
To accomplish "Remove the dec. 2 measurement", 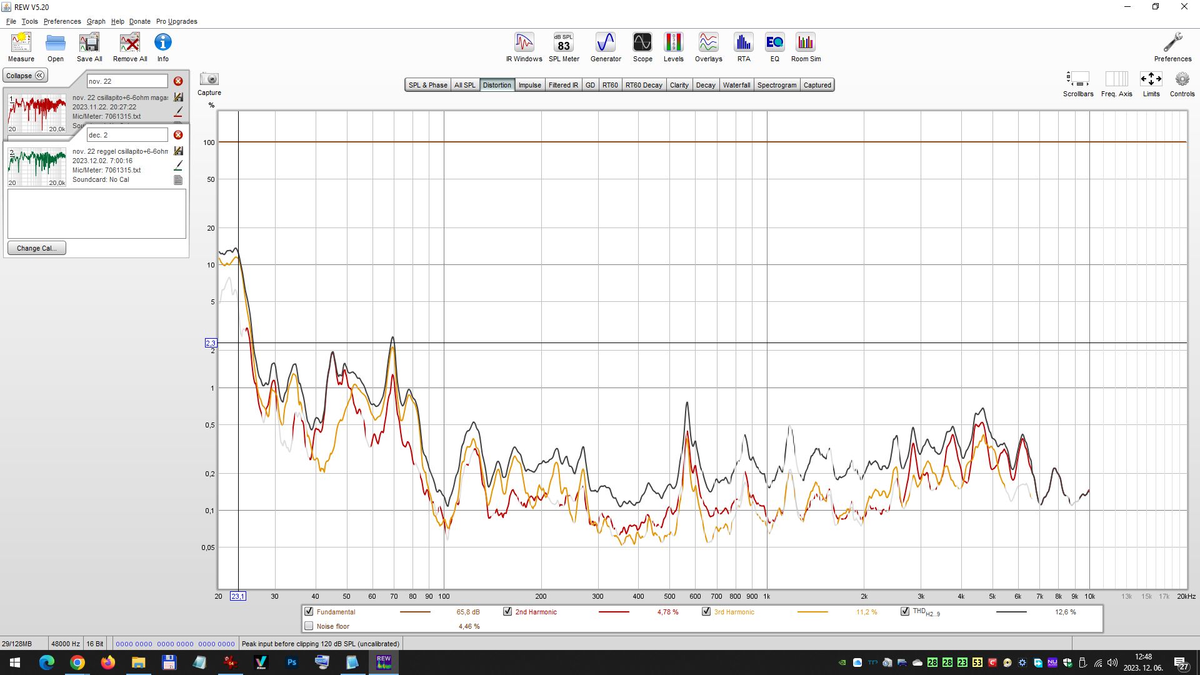I will point(178,135).
